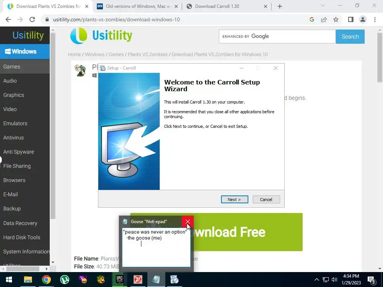Click the site lock icon
The height and width of the screenshot is (287, 383).
47,19
